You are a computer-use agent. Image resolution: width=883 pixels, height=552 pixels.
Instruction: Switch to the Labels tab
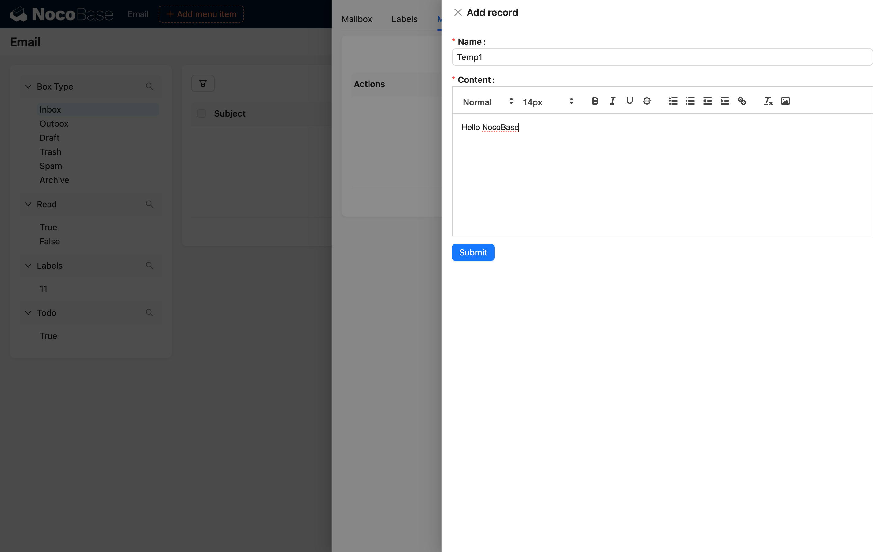(x=404, y=19)
